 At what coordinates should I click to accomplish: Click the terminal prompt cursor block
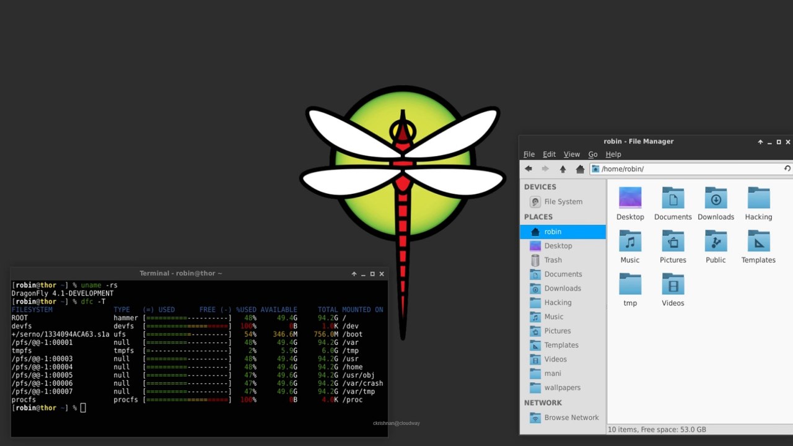(83, 408)
